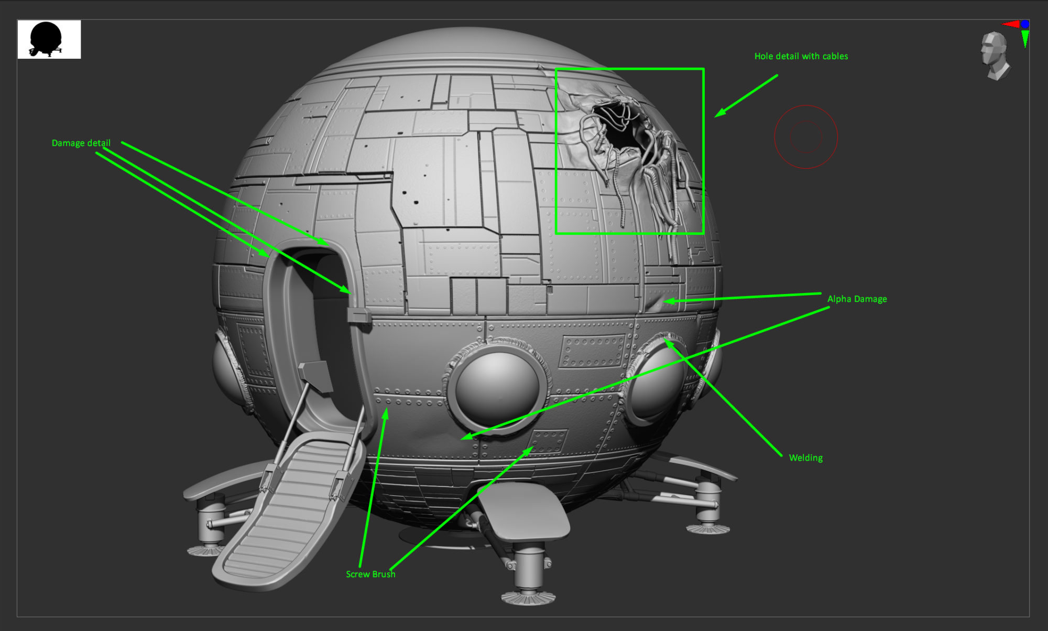
Task: Click the door hinge block on frame
Action: 358,314
